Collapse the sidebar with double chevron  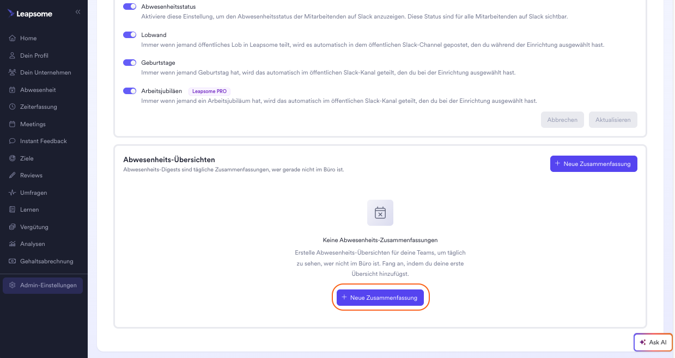pyautogui.click(x=78, y=11)
